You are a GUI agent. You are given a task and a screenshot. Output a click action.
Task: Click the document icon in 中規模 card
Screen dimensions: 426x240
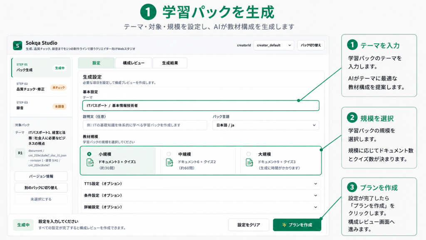click(x=169, y=162)
